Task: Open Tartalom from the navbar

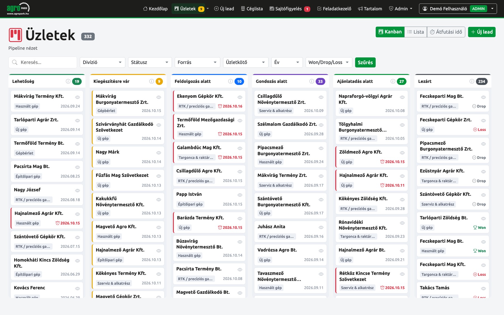Action: 370,9
